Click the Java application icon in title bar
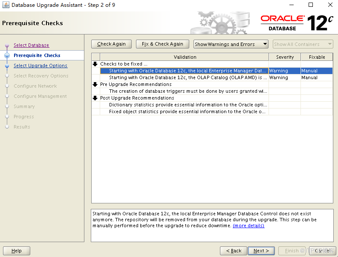Image resolution: width=338 pixels, height=257 pixels. coord(6,5)
